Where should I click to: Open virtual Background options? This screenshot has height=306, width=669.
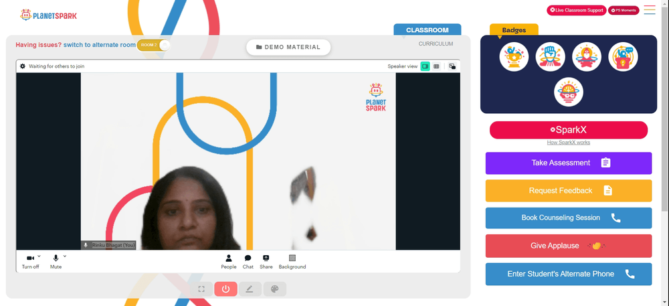[x=292, y=262]
